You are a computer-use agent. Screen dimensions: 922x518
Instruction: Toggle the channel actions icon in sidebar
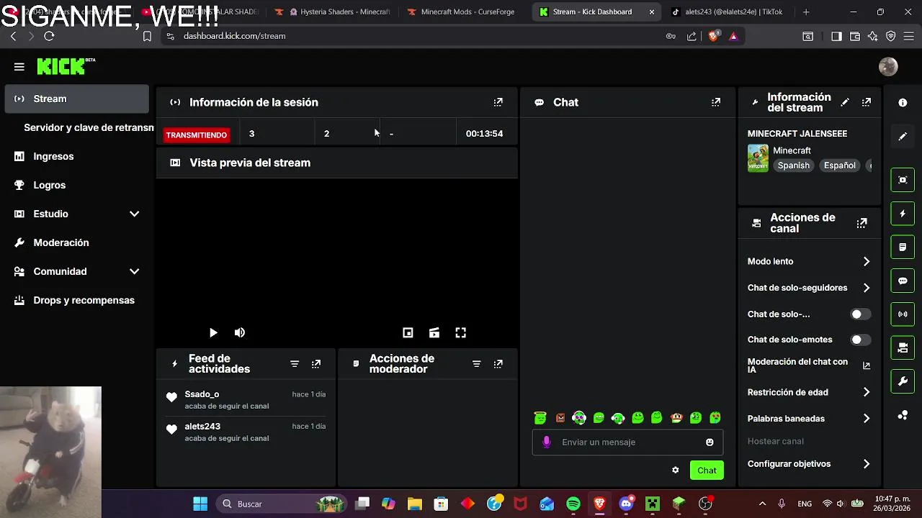(903, 347)
